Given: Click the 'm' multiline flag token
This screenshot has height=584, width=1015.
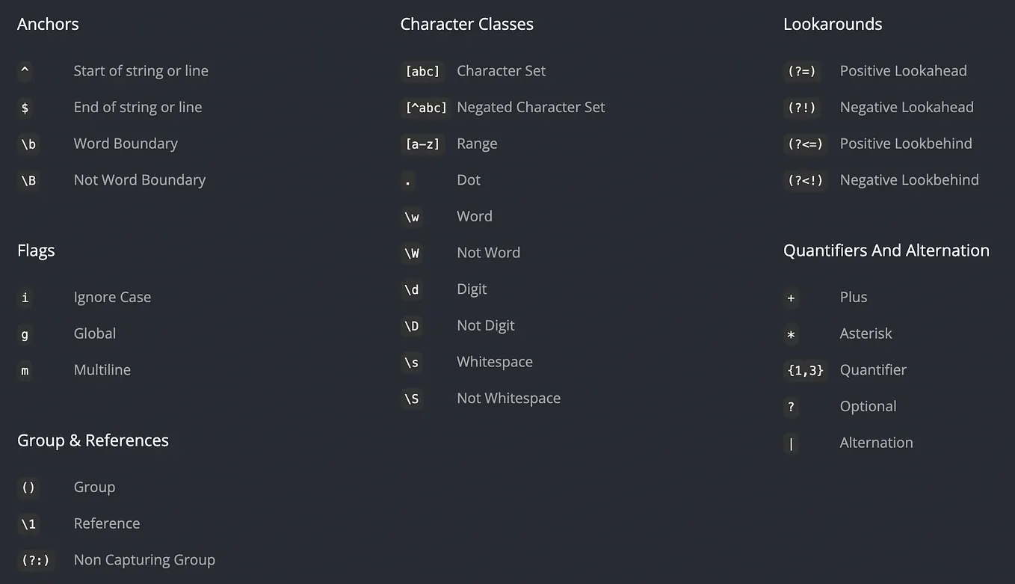Looking at the screenshot, I should pyautogui.click(x=25, y=371).
